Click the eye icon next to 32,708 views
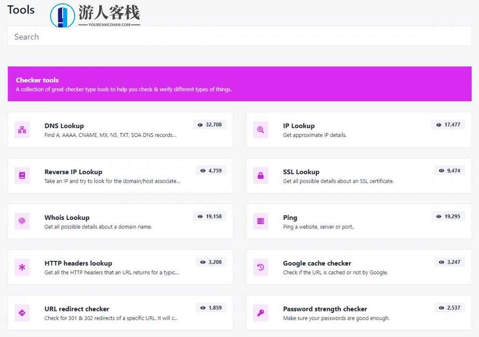This screenshot has width=479, height=337. 201,124
